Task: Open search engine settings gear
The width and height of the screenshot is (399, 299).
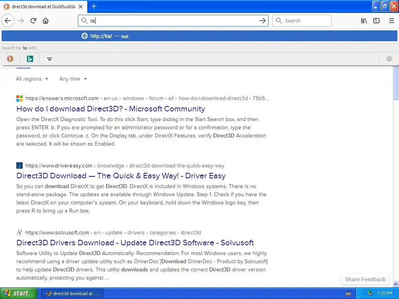Action: tap(389, 59)
